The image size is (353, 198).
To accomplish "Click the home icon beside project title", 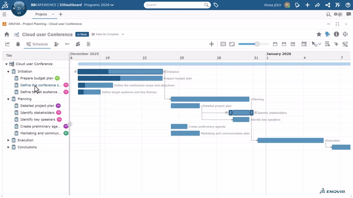I will click(7, 34).
